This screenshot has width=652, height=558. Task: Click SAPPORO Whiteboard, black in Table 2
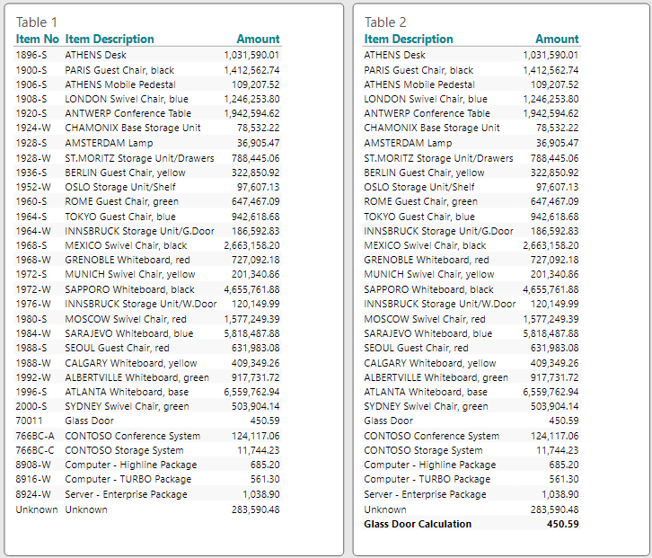point(428,289)
